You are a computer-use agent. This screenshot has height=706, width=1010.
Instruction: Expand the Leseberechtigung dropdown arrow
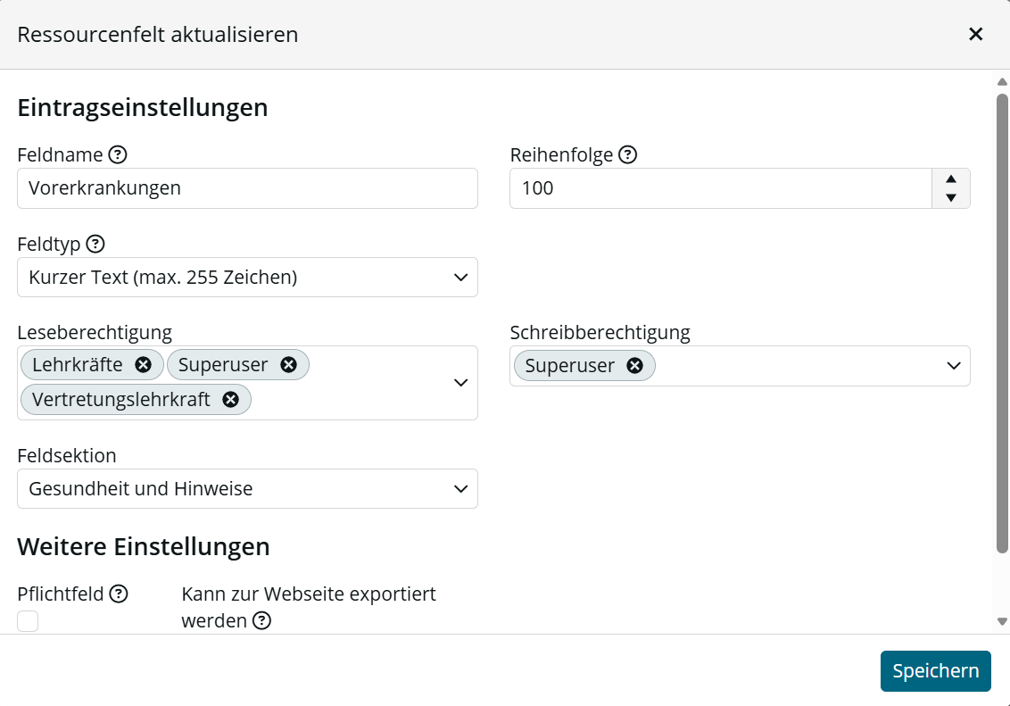click(x=460, y=383)
